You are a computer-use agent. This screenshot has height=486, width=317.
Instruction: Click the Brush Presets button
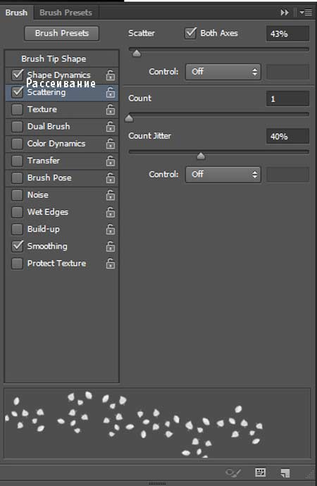tap(62, 33)
